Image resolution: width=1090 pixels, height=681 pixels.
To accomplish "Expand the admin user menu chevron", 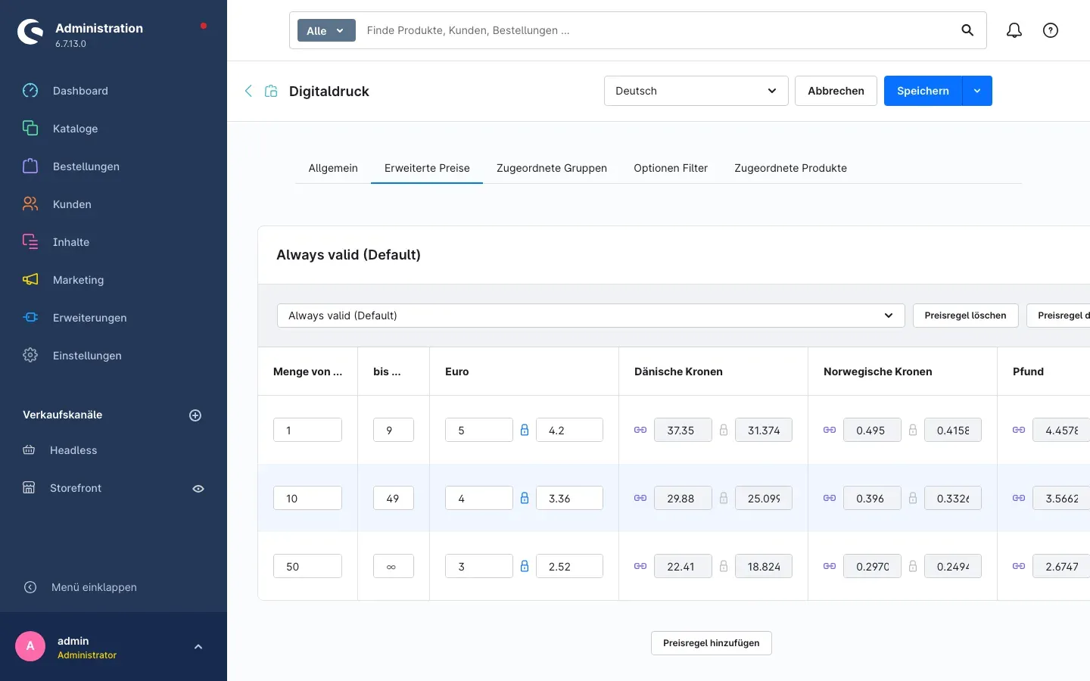I will pyautogui.click(x=198, y=647).
